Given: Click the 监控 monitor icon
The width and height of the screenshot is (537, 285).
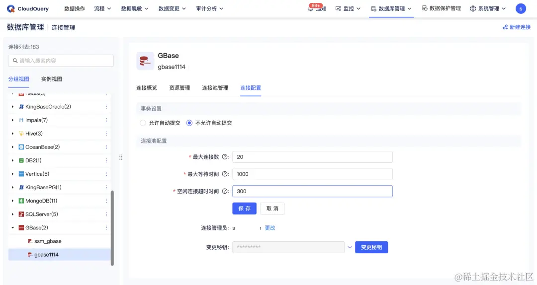Looking at the screenshot, I should click(339, 8).
